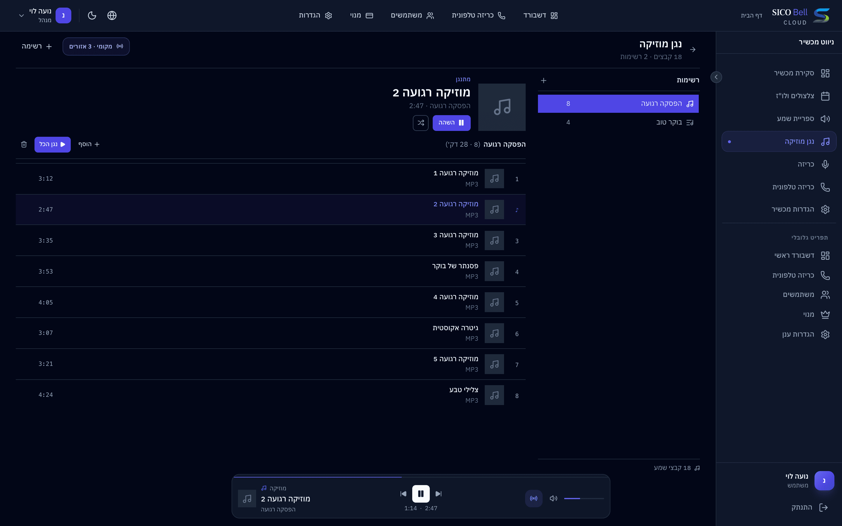Open כריזה טלפונית in top navigation
The width and height of the screenshot is (842, 526).
pos(478,15)
